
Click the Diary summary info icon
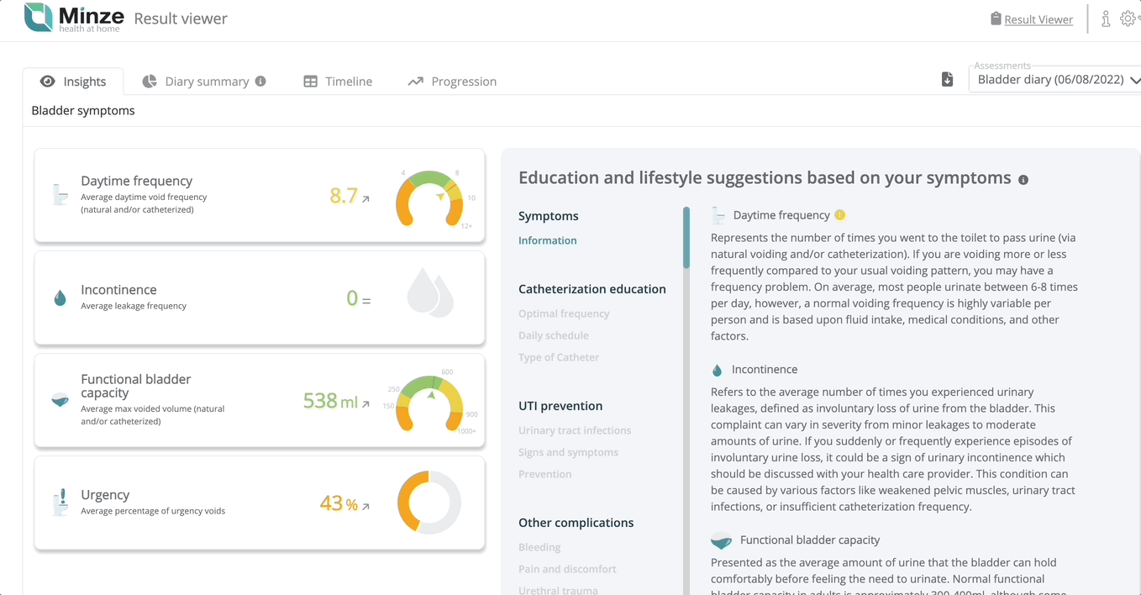pyautogui.click(x=260, y=81)
